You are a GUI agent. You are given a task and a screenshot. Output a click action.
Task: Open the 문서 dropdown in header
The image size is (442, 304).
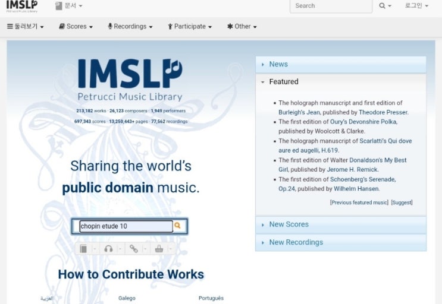pos(69,6)
